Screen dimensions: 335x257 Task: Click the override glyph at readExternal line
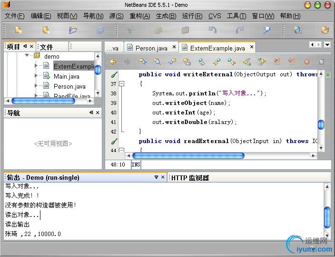(114, 141)
